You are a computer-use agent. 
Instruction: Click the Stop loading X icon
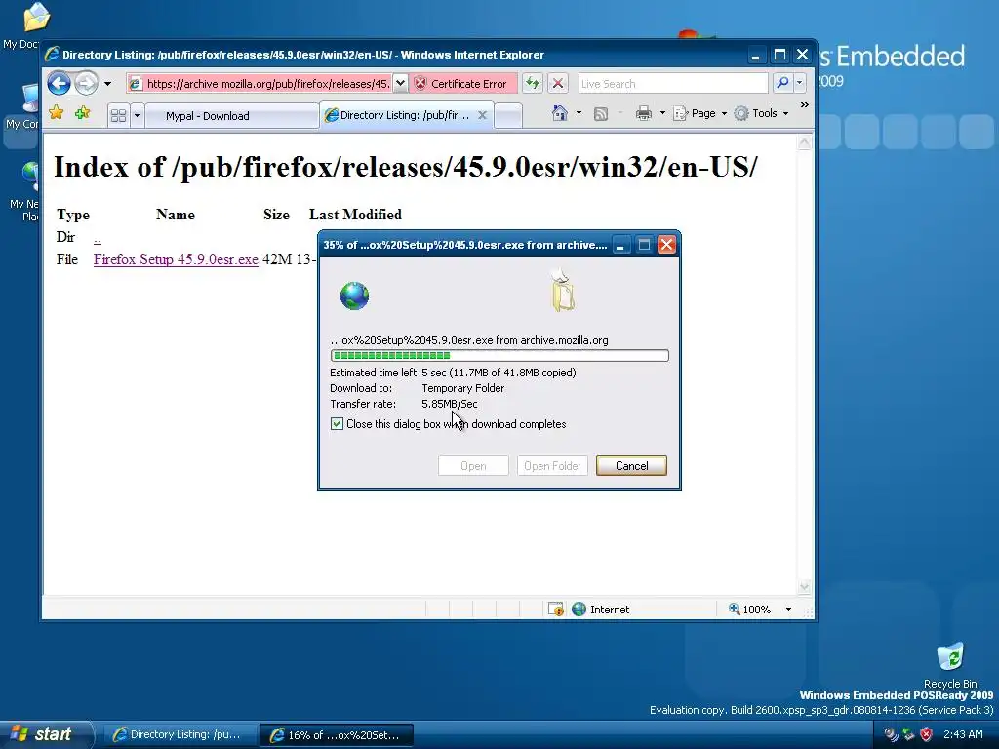[557, 84]
